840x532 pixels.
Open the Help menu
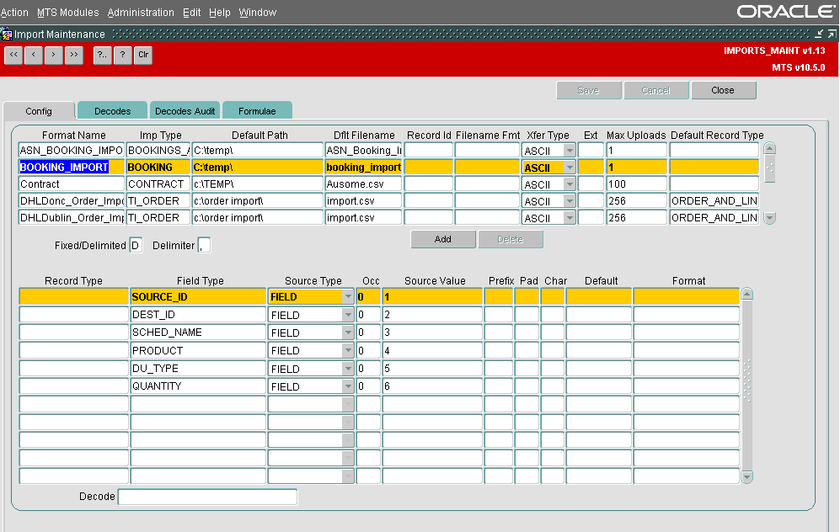pyautogui.click(x=220, y=13)
